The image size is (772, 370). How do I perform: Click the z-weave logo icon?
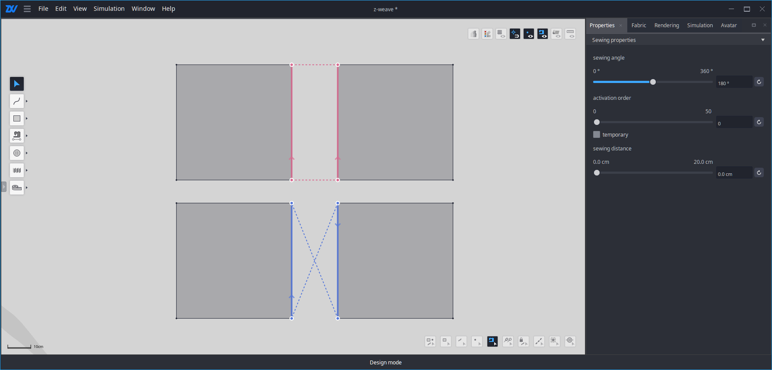point(11,9)
